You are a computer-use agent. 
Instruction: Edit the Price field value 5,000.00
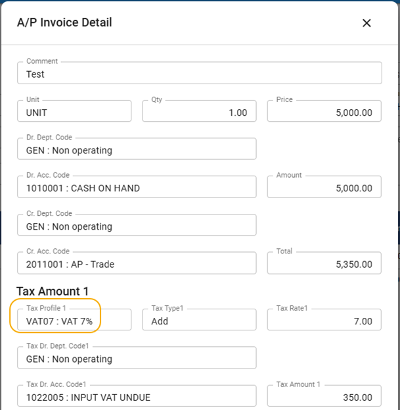324,112
